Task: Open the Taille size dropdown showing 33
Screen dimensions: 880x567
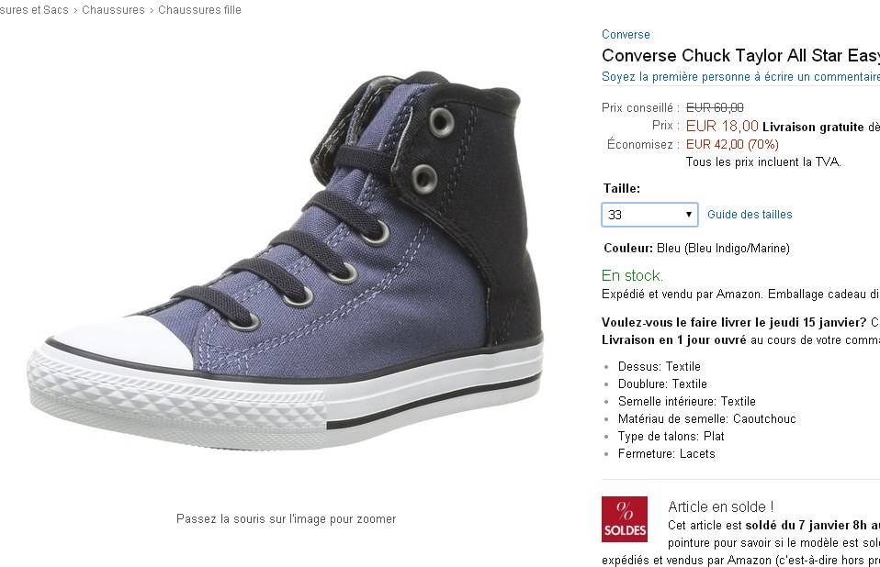Action: pos(649,215)
